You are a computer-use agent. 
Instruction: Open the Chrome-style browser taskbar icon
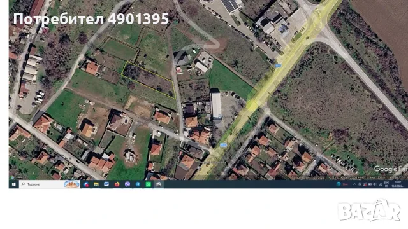[x=86, y=184]
